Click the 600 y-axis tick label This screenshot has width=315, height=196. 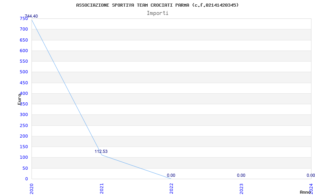pyautogui.click(x=24, y=51)
